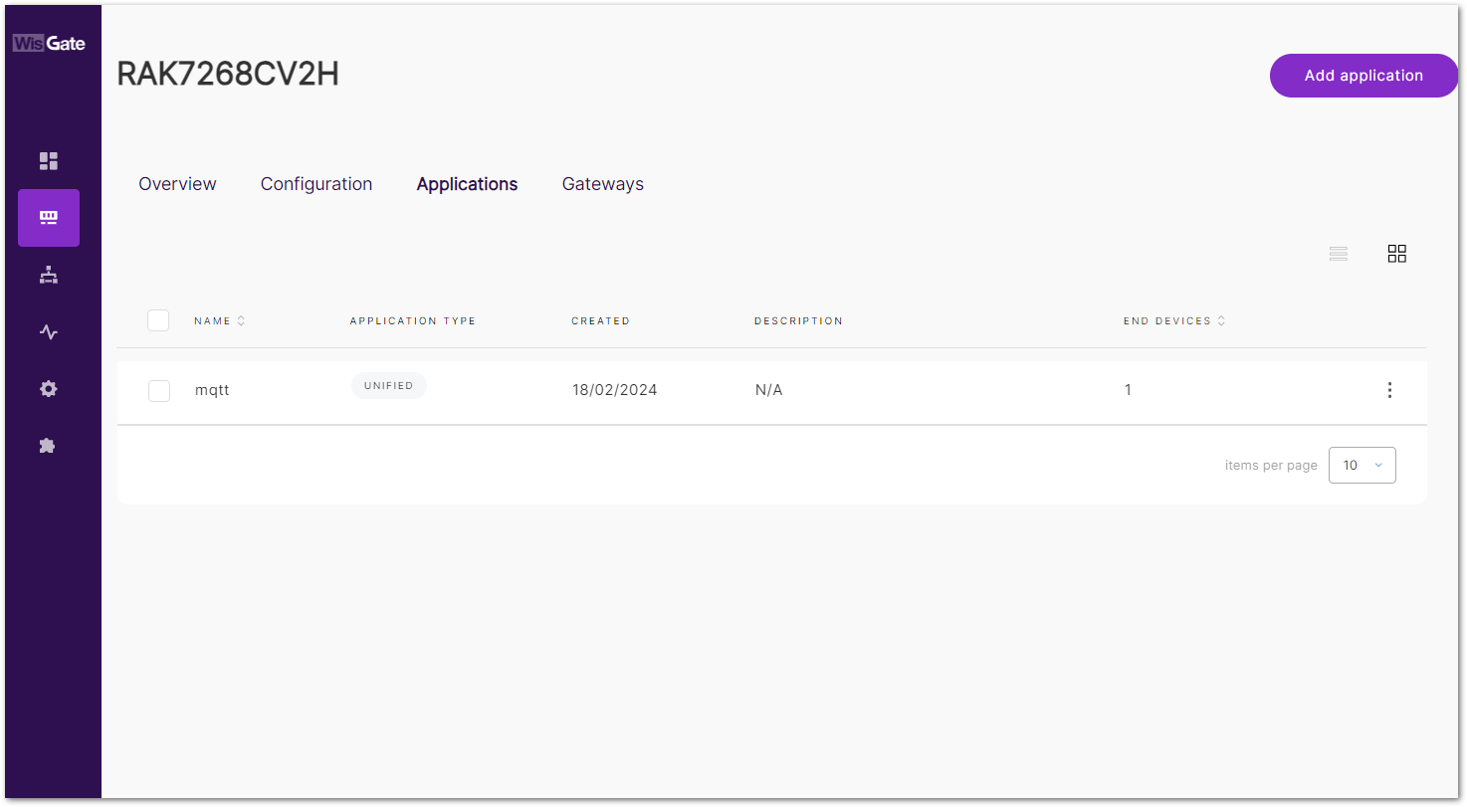The image size is (1467, 807).
Task: Switch to grid view layout icon
Action: [1397, 254]
